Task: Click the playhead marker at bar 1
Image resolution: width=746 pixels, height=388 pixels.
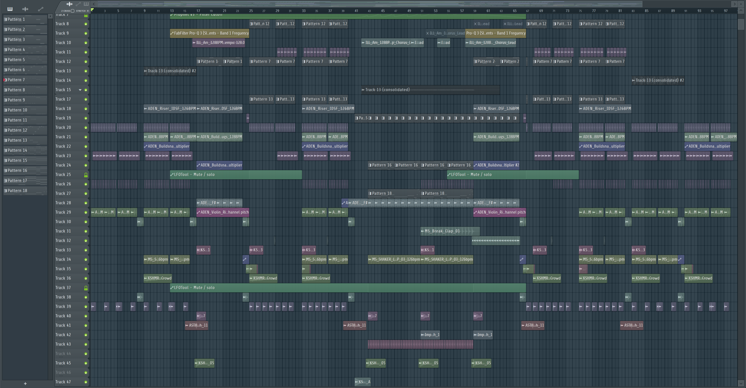Action: pos(93,10)
